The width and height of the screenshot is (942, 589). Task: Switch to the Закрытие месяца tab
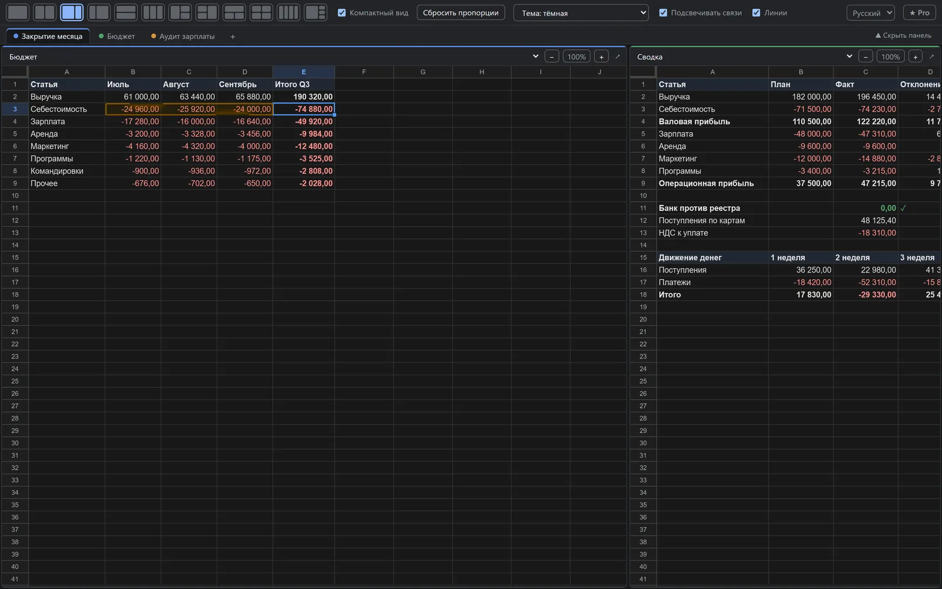click(48, 37)
